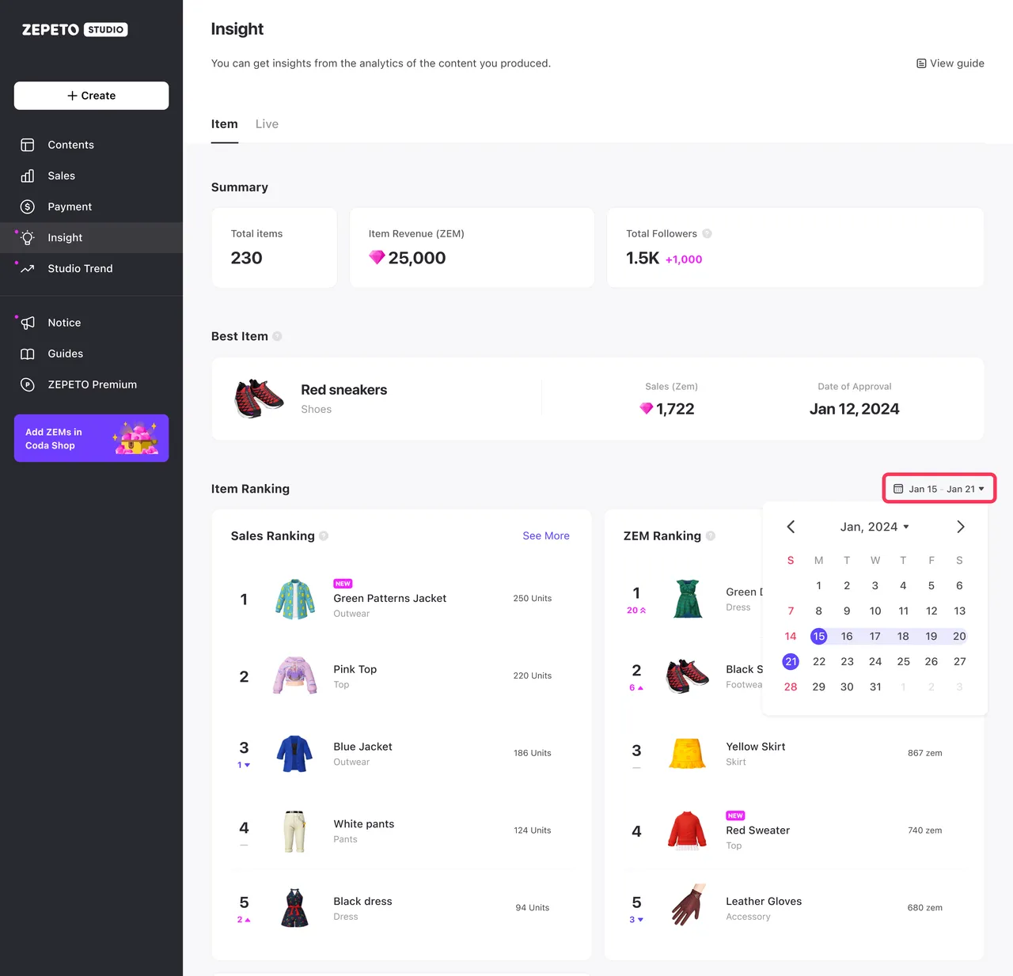Open the Jan, 2024 month selector
Viewport: 1013px width, 976px height.
874,526
